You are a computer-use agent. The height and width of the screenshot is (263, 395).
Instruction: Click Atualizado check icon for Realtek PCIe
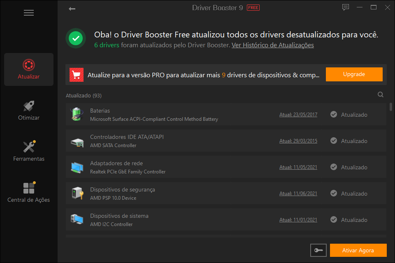(x=334, y=167)
